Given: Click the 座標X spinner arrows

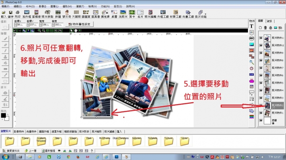Looking at the screenshot, I should [15, 25].
